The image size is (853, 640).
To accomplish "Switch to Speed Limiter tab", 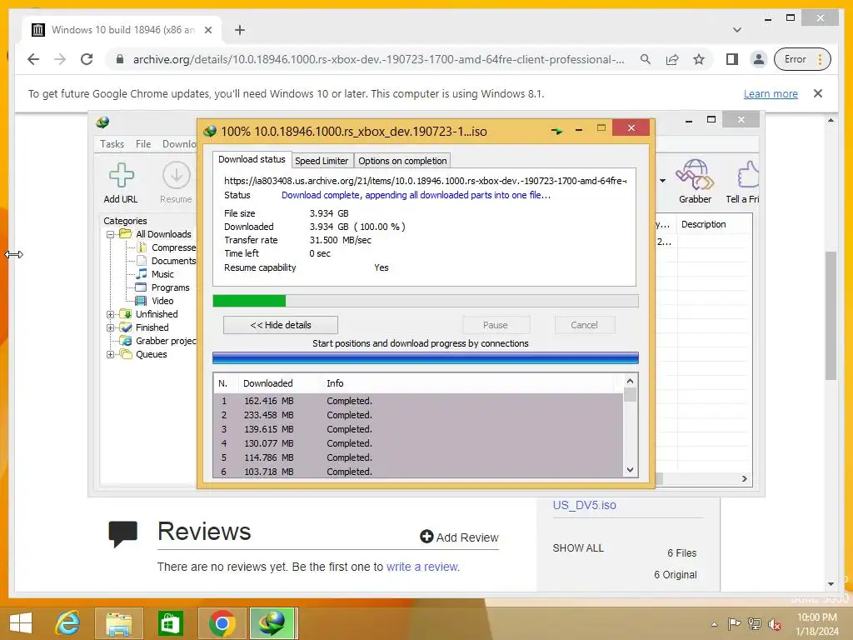I will pos(322,161).
